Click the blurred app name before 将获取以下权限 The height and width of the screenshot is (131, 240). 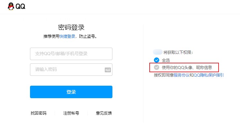(158, 52)
